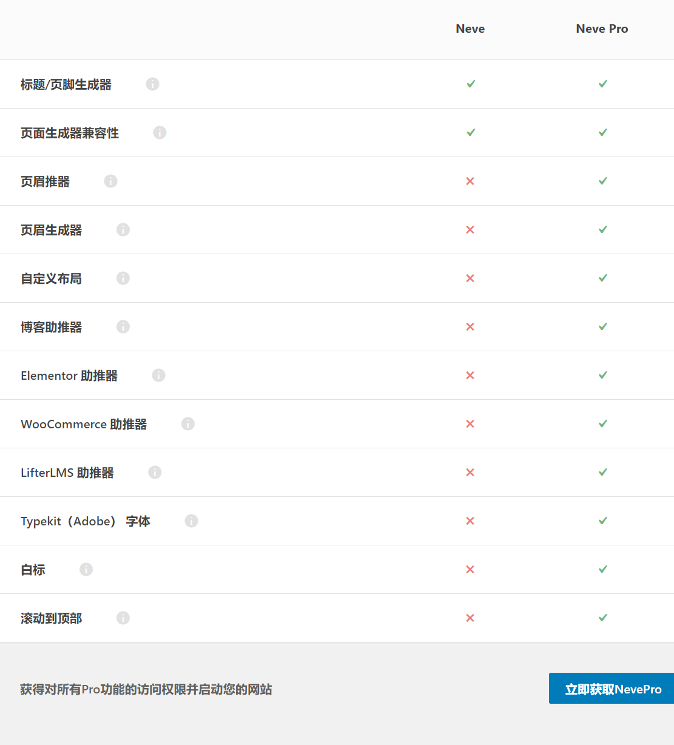Image resolution: width=674 pixels, height=745 pixels.
Task: Click Neve Pro check for 自定义布局
Action: point(603,278)
